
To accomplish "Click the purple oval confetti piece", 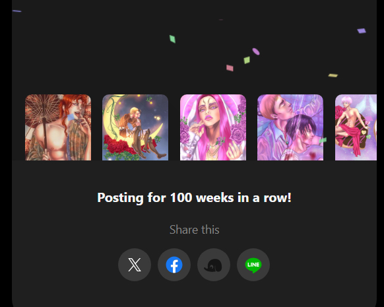I will tap(256, 51).
